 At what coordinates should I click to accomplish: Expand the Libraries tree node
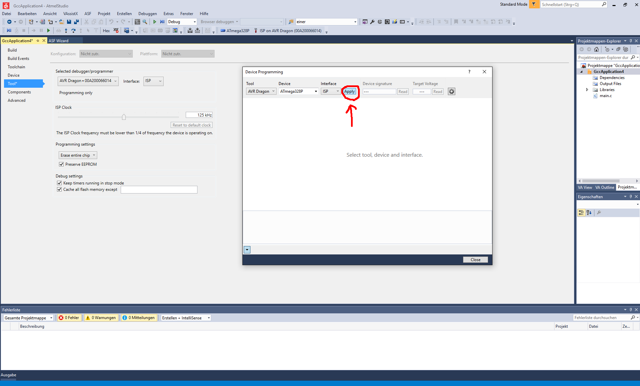tap(587, 90)
